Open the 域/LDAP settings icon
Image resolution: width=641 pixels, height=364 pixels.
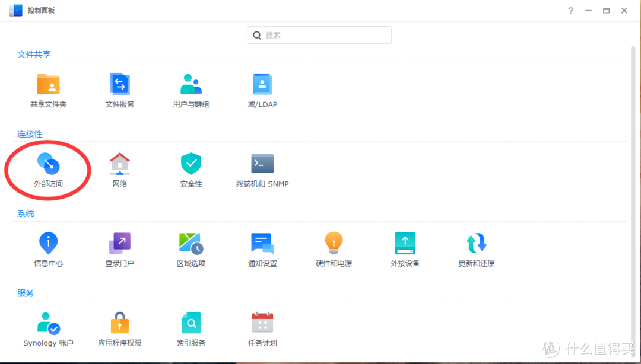[262, 85]
